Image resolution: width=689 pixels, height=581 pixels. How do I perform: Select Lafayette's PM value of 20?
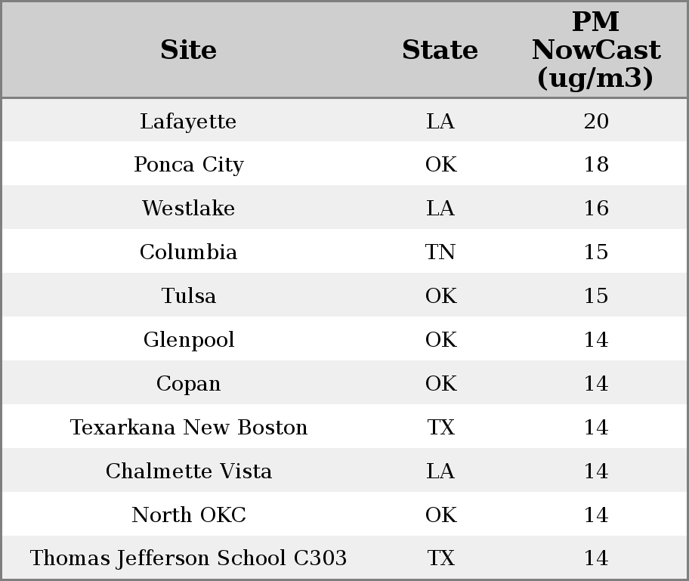pyautogui.click(x=595, y=121)
